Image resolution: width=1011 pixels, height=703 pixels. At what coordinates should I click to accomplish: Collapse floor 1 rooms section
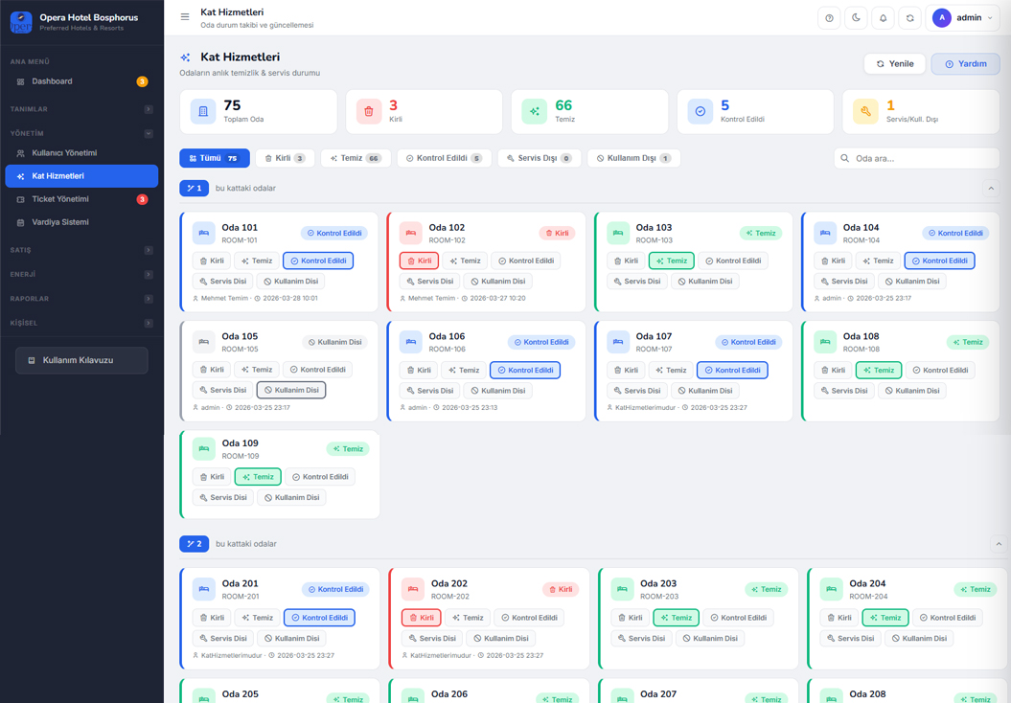click(x=991, y=189)
